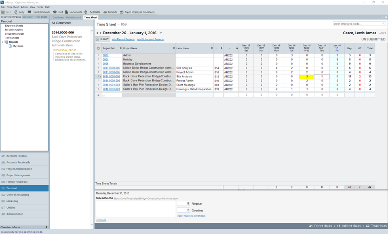The height and width of the screenshot is (234, 388).
Task: Open the Benefits scales icon
Action: tap(105, 12)
